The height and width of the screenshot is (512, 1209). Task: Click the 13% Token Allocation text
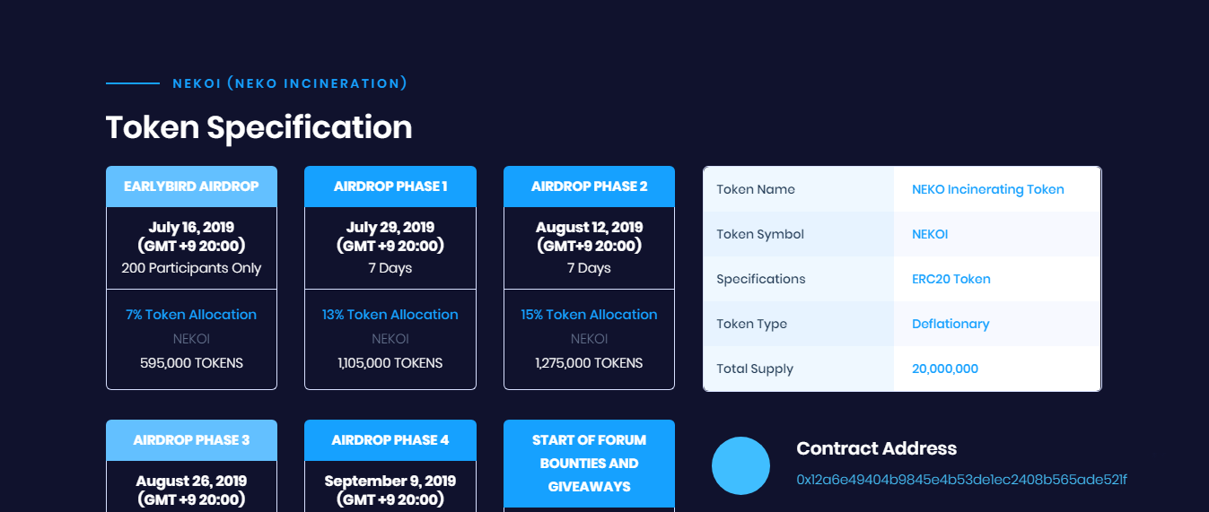[390, 315]
